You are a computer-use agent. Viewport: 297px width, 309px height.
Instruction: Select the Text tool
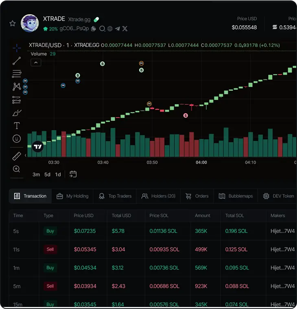click(x=17, y=125)
